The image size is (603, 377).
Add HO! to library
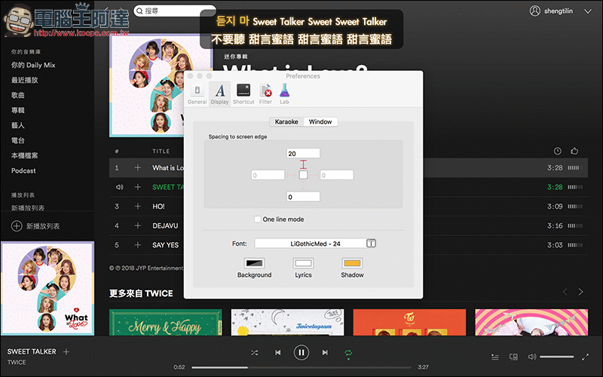(x=138, y=206)
